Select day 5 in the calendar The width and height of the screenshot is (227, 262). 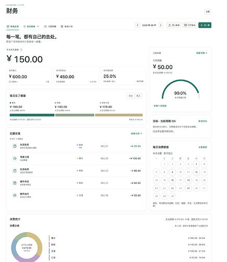196,164
